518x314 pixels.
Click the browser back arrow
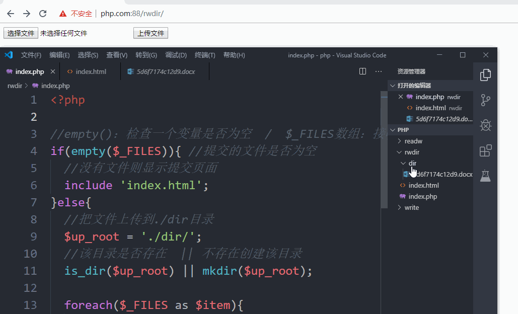(10, 14)
